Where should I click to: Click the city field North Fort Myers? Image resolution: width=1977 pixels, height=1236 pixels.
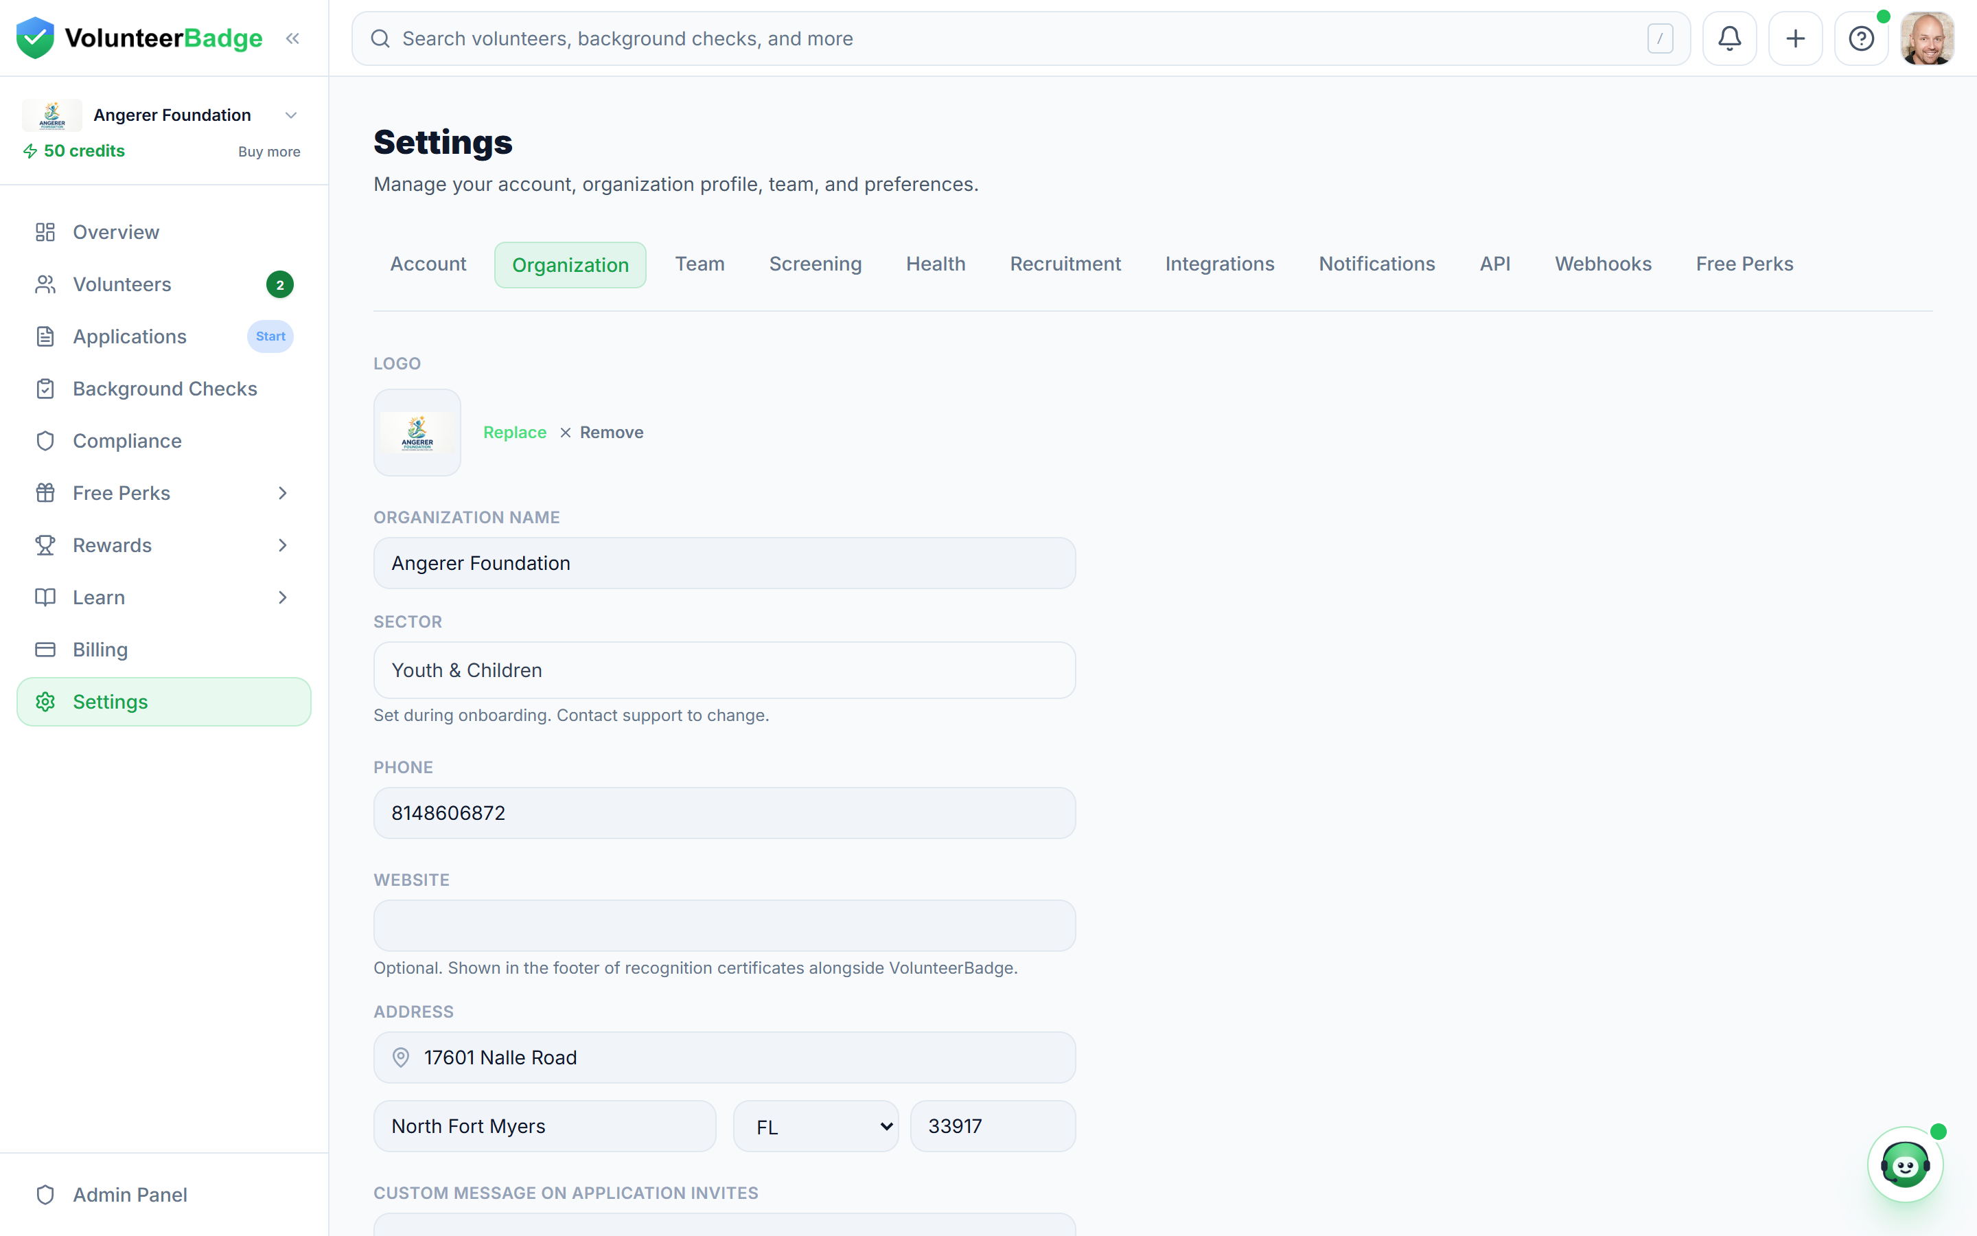[545, 1126]
